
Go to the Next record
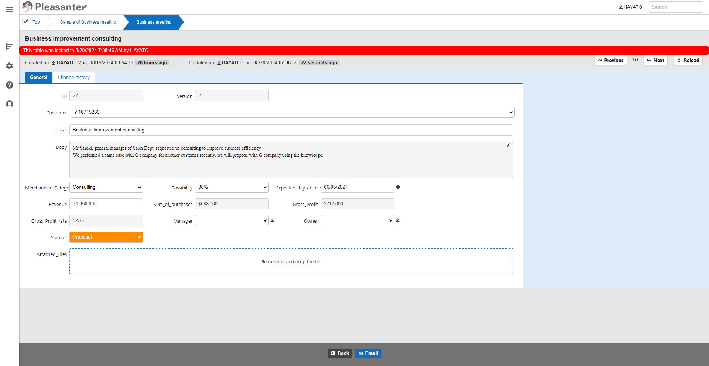(x=655, y=60)
